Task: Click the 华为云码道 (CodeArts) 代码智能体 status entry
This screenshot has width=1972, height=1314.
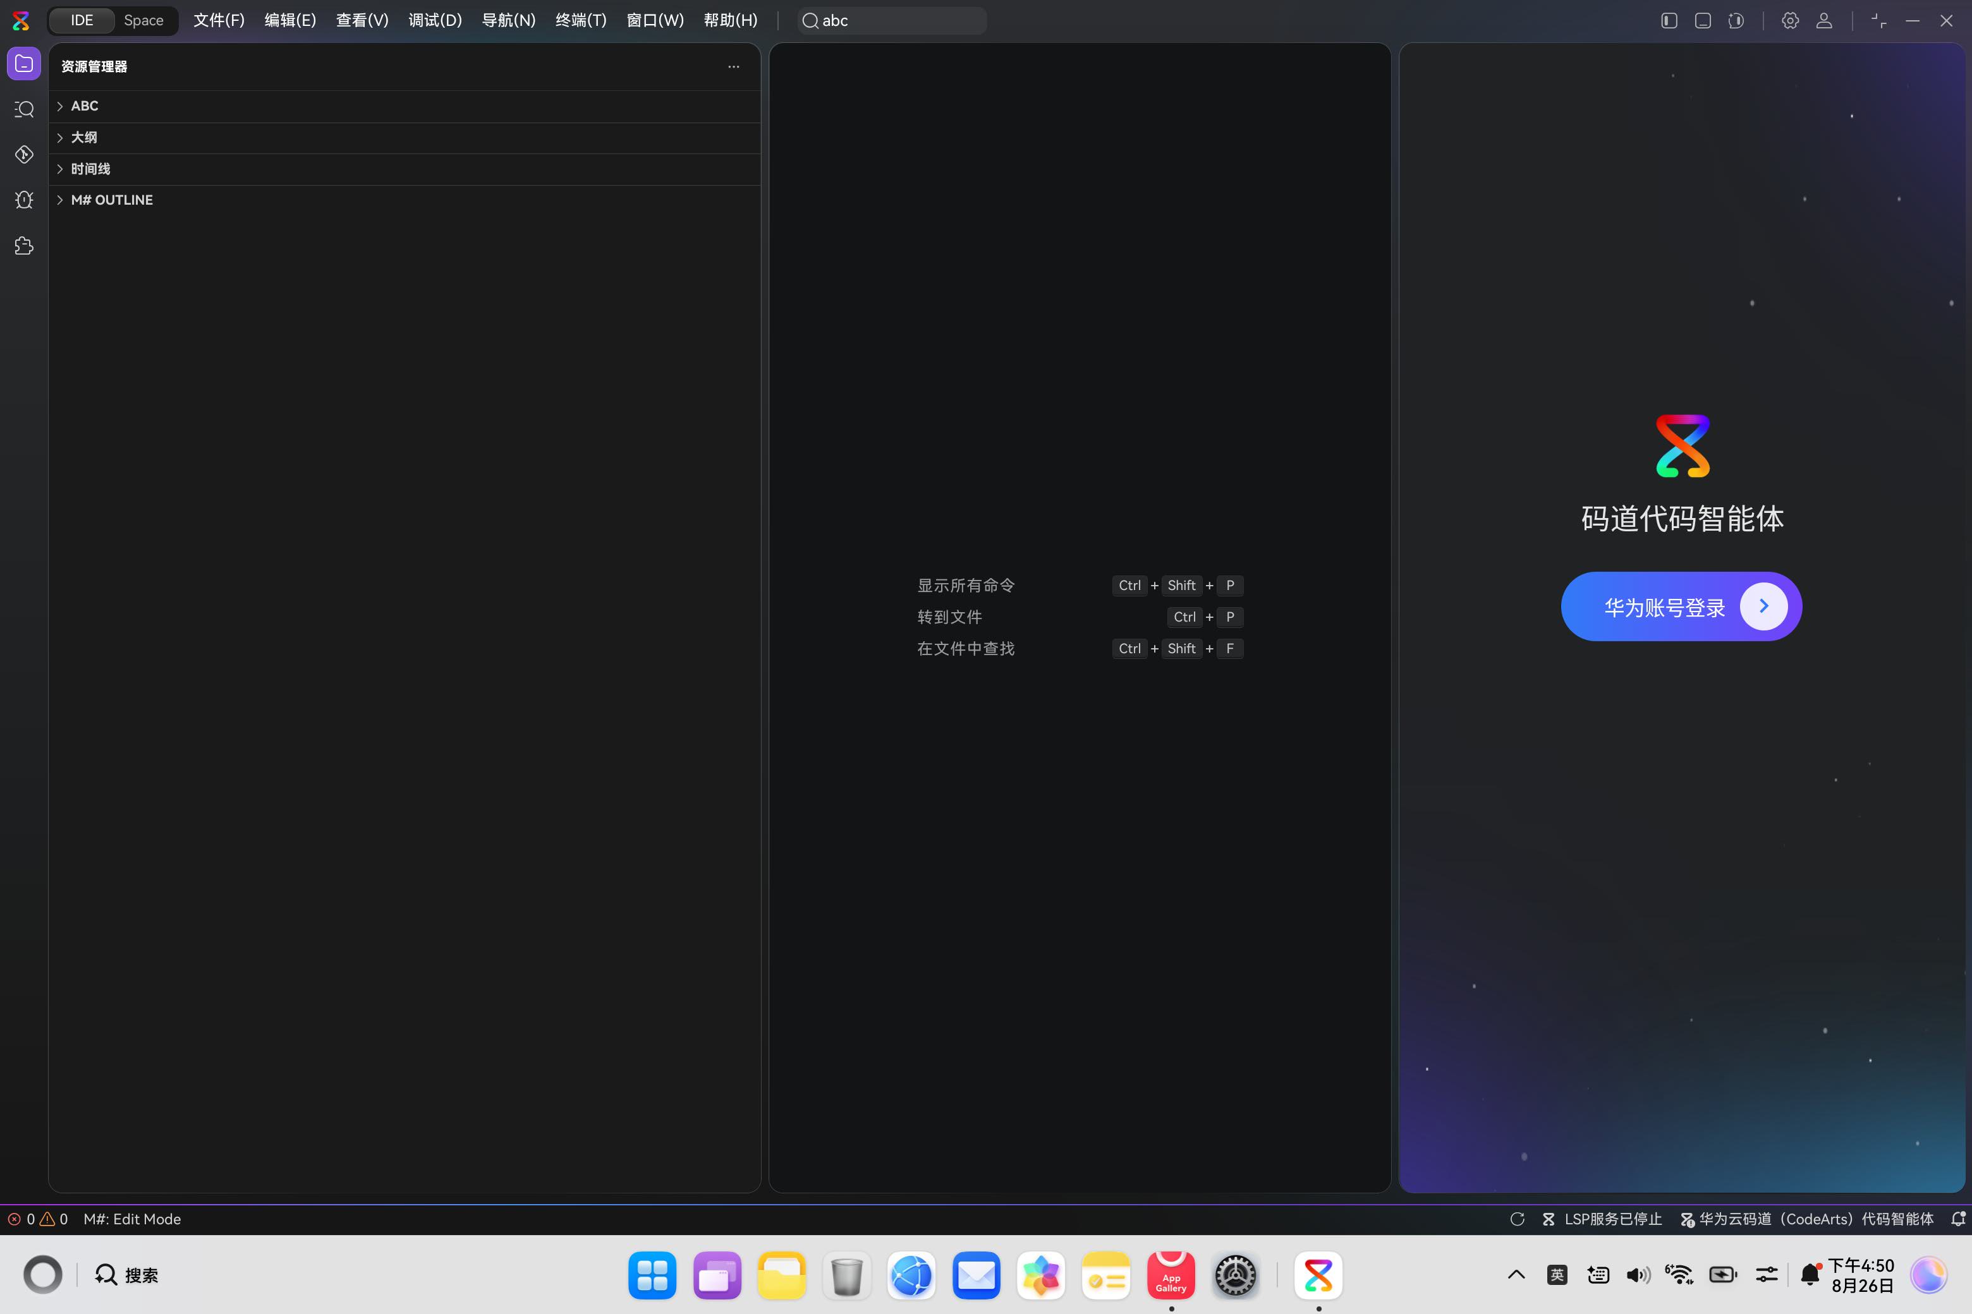Action: click(1807, 1219)
